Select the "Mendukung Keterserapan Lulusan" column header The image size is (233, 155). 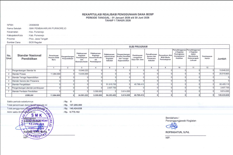pos(193,55)
